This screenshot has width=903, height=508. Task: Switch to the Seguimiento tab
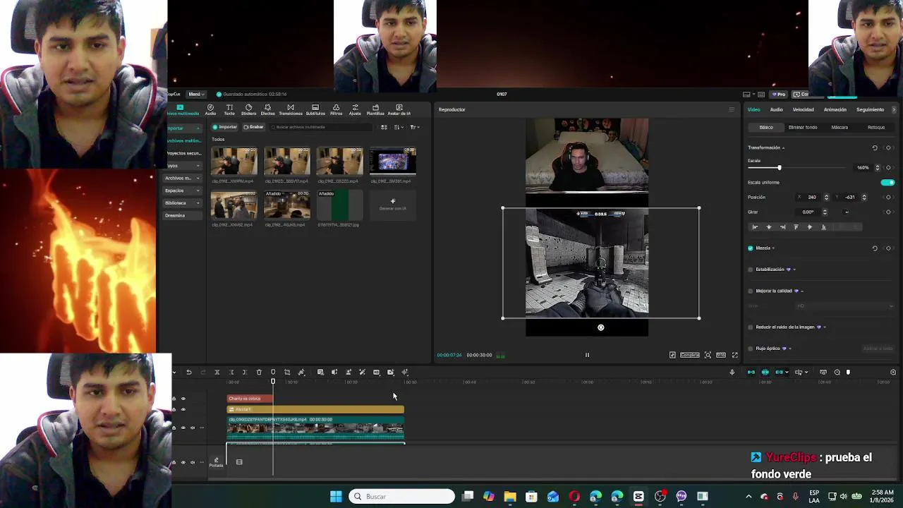[870, 109]
